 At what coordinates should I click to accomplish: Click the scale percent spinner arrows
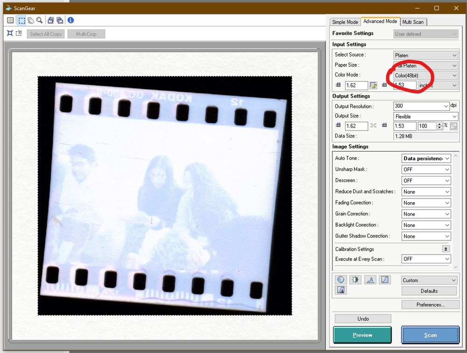point(439,126)
